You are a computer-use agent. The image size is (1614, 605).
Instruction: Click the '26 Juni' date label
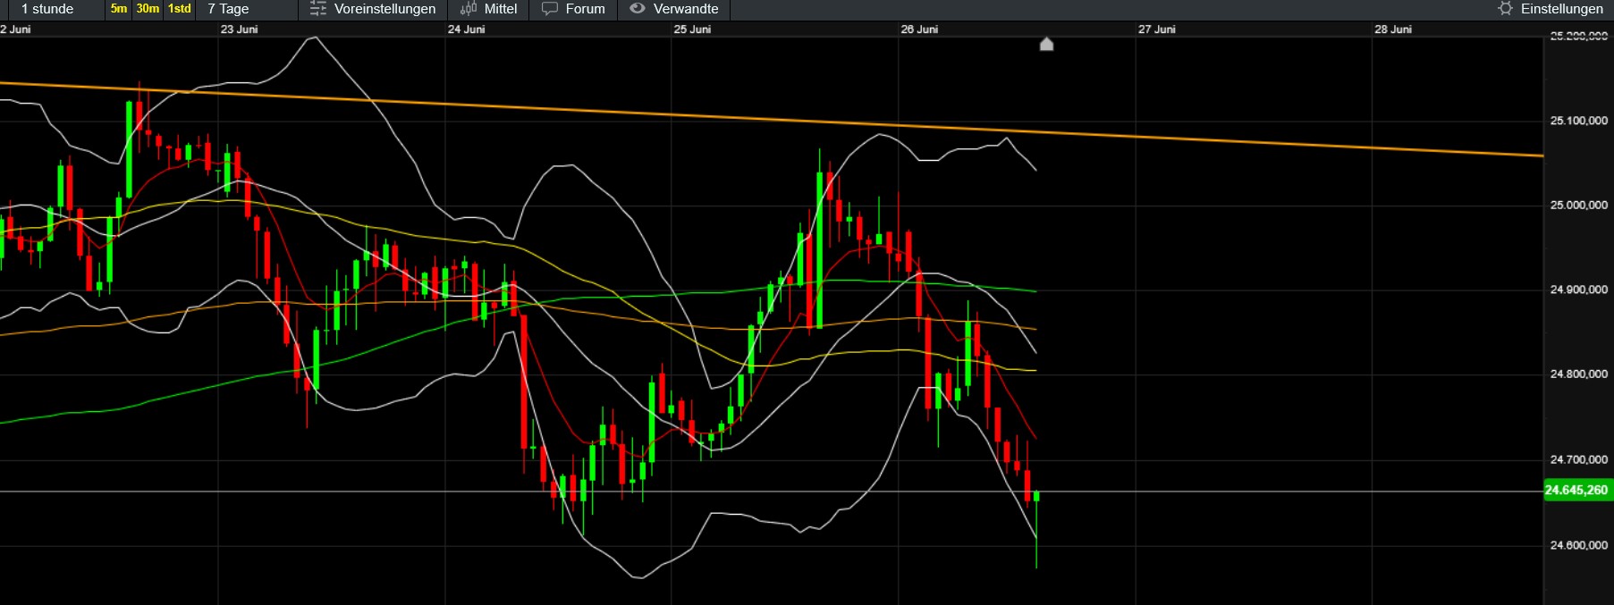point(919,29)
